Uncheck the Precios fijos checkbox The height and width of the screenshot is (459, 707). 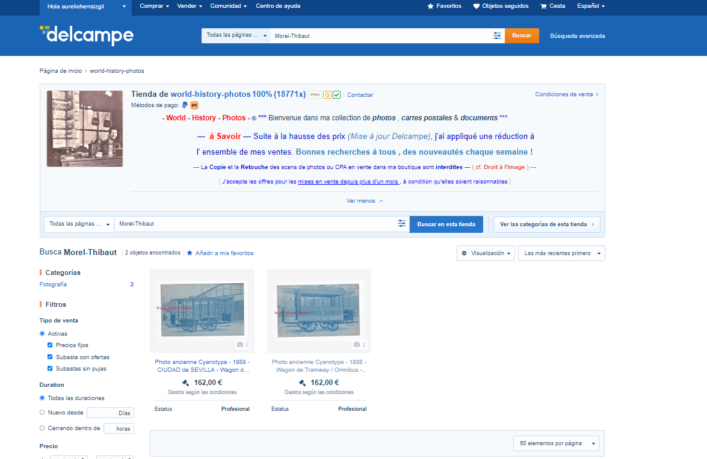[50, 345]
